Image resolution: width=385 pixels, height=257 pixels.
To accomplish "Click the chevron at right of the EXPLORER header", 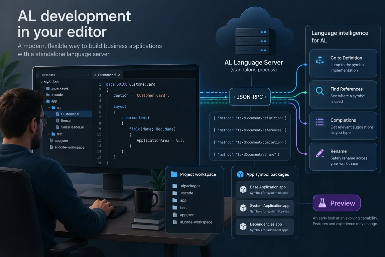I will pyautogui.click(x=88, y=75).
